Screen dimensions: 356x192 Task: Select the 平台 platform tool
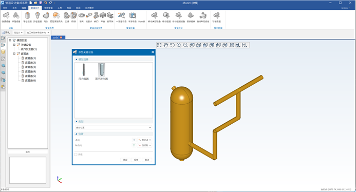pos(103,17)
